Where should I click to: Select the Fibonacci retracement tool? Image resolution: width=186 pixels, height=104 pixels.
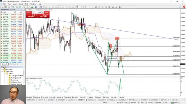[x=99, y=7]
